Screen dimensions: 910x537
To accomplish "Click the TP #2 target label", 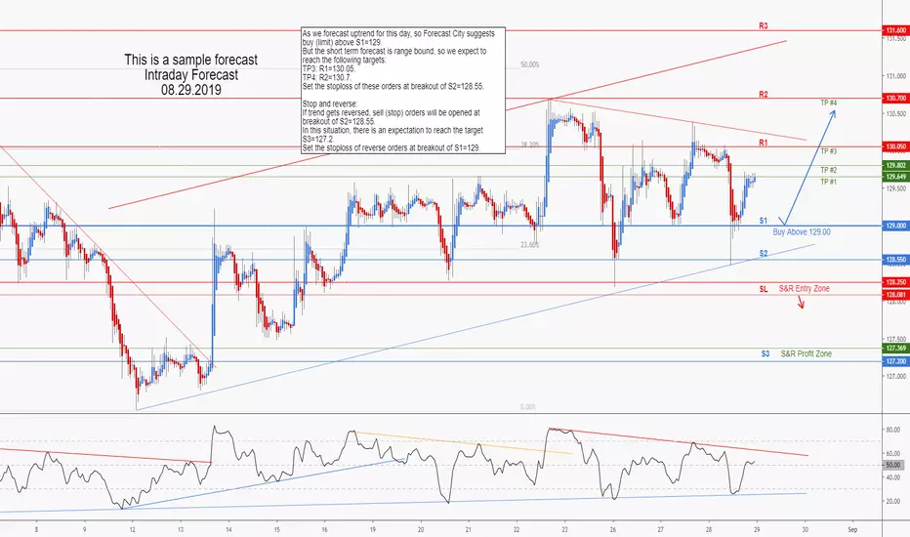I will point(828,170).
